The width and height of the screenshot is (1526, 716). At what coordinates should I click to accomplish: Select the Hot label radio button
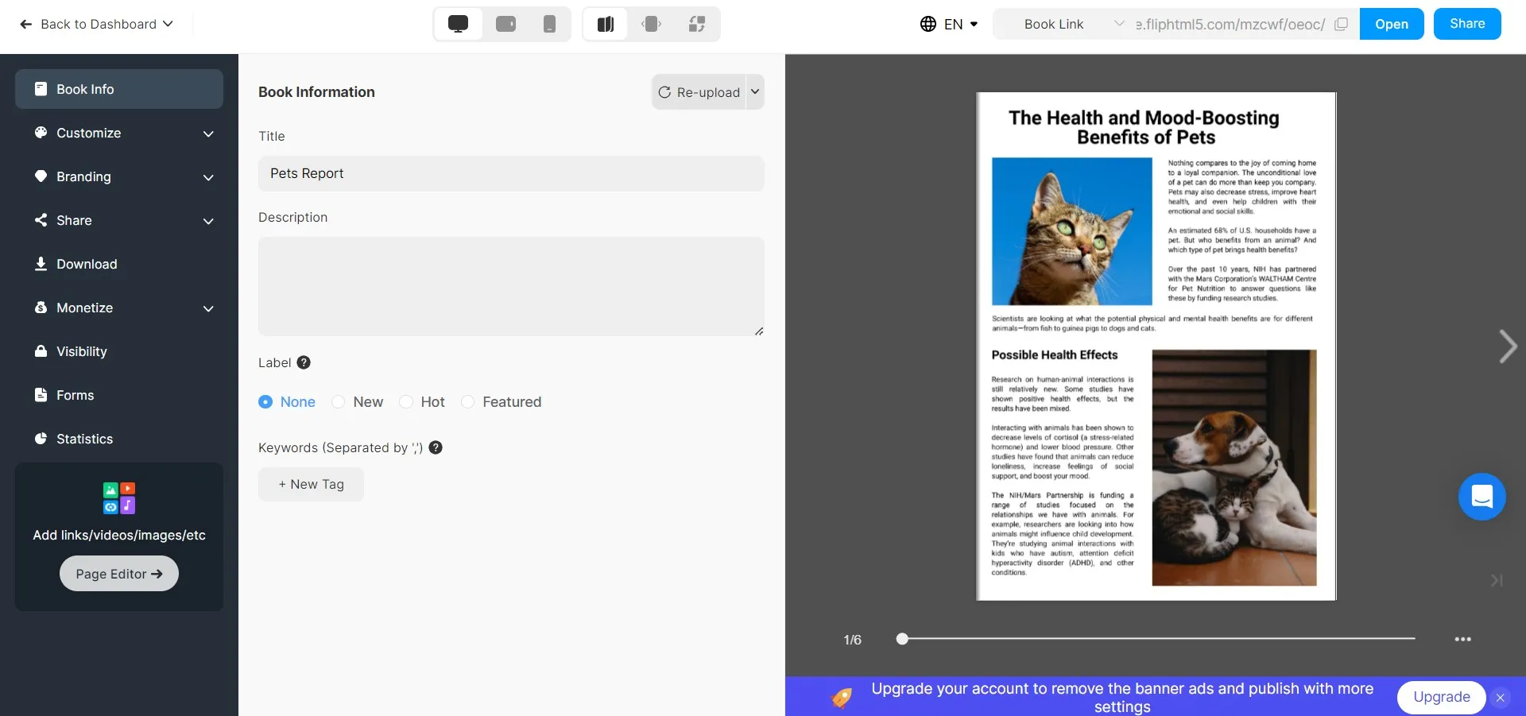pyautogui.click(x=406, y=402)
